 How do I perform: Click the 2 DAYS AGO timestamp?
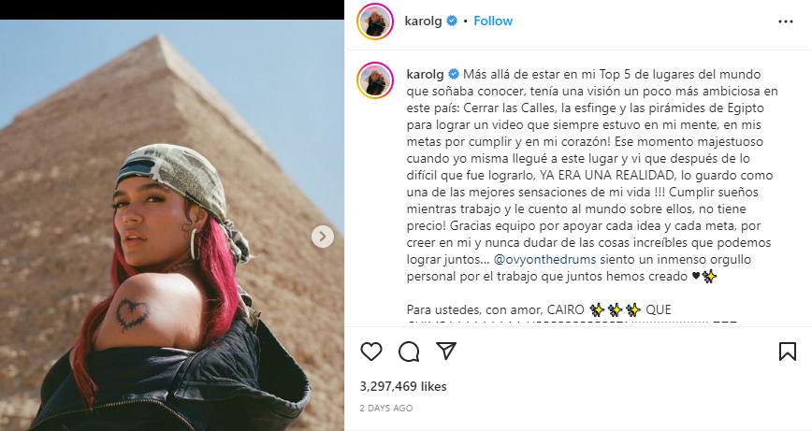tap(386, 408)
